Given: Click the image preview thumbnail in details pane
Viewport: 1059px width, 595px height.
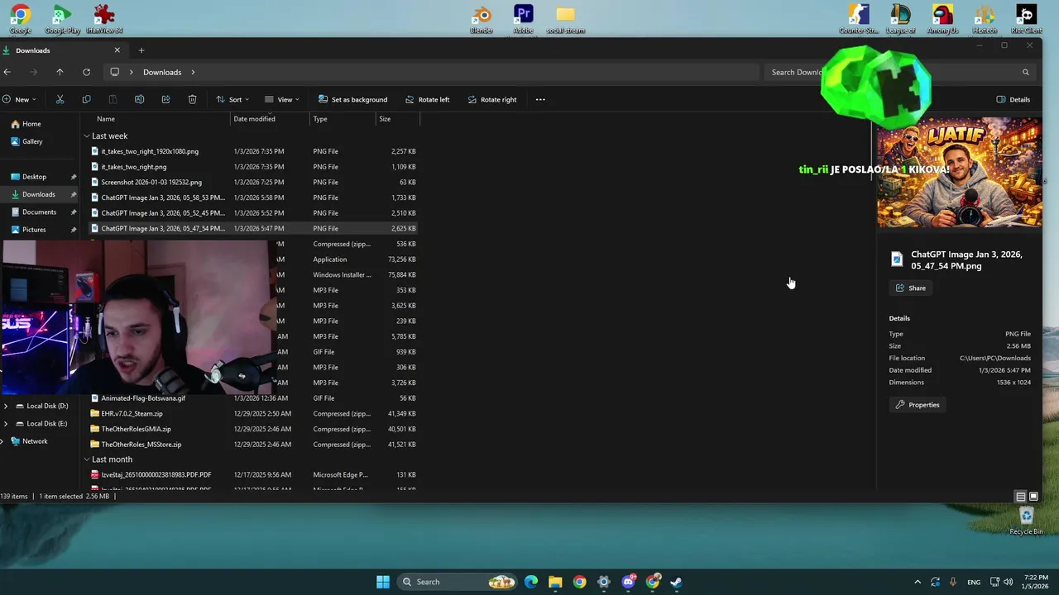Looking at the screenshot, I should point(959,173).
